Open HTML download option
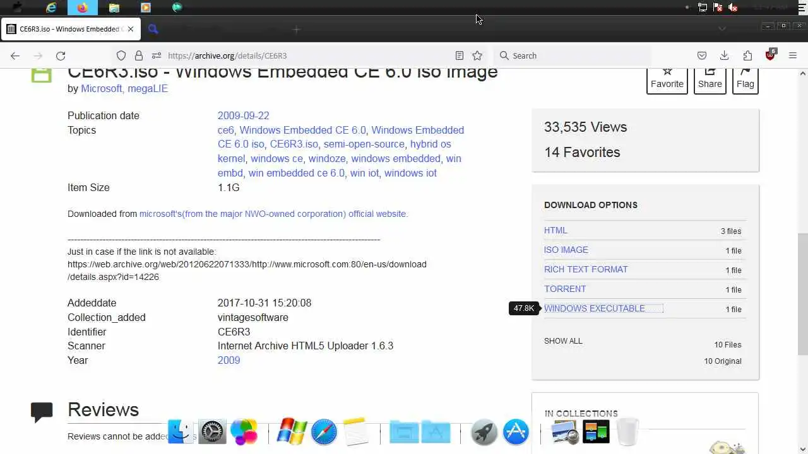Screen dimensions: 808x454 [555, 231]
